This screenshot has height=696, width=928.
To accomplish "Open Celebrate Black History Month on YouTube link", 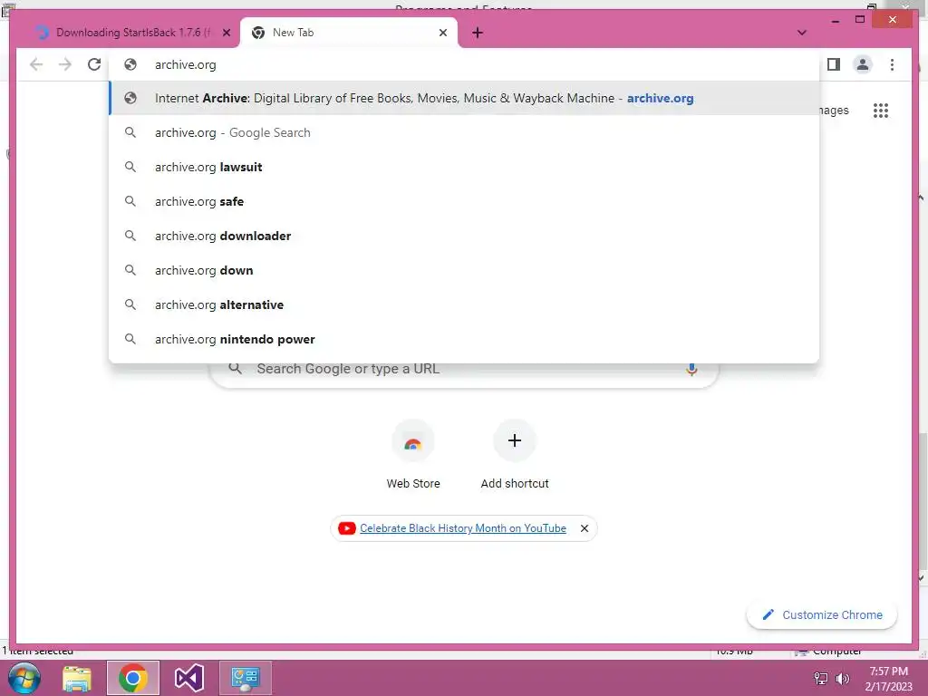I will pos(463,528).
